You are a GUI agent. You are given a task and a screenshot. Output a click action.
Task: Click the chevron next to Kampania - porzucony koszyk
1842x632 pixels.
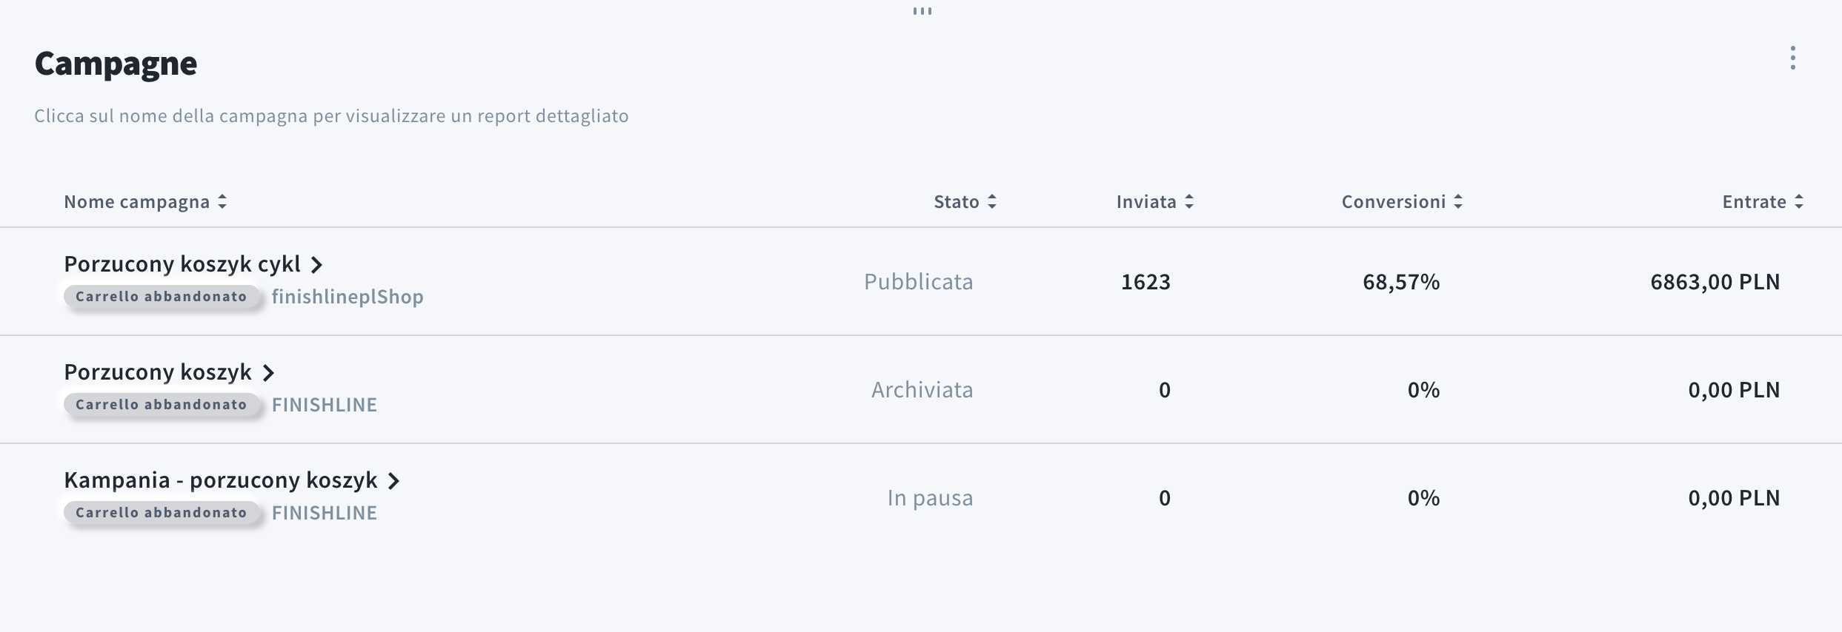pos(394,481)
